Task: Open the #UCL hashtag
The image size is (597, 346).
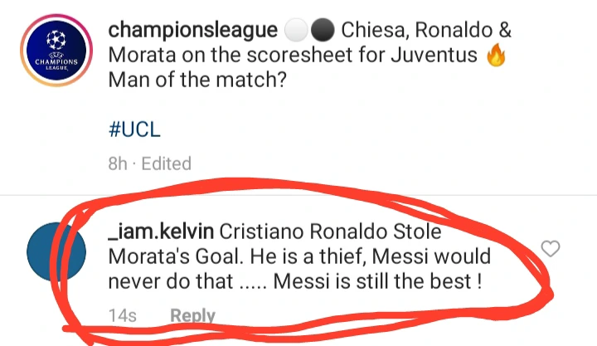Action: 133,130
